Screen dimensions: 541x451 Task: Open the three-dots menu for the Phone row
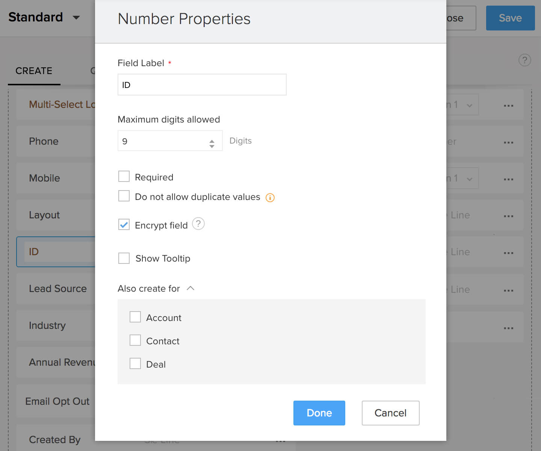(x=508, y=142)
